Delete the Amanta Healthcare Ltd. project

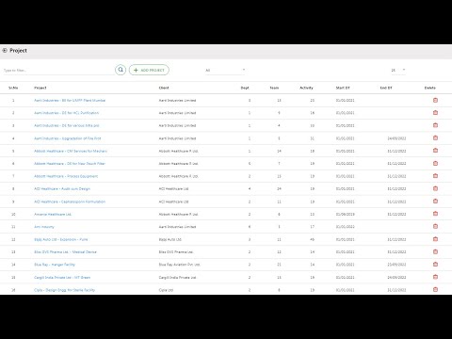[435, 214]
